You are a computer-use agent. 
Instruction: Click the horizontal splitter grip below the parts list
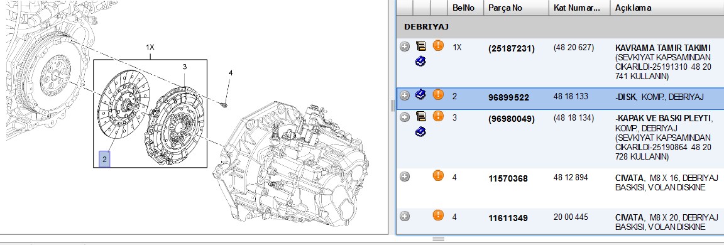[438, 239]
